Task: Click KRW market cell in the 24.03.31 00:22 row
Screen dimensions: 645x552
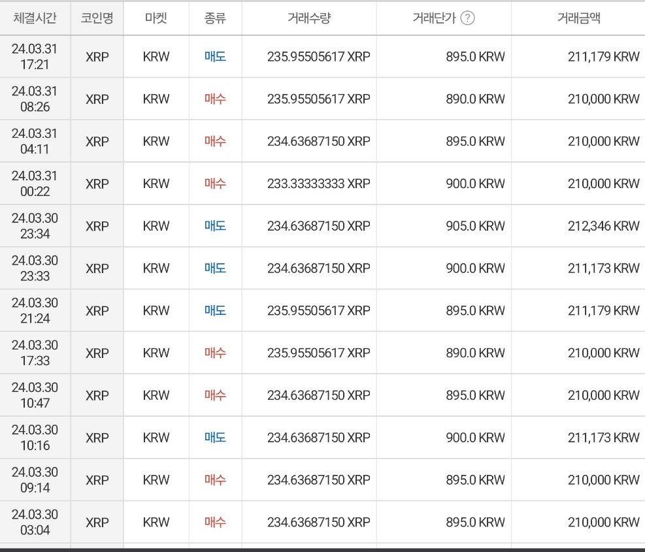Action: pos(156,184)
